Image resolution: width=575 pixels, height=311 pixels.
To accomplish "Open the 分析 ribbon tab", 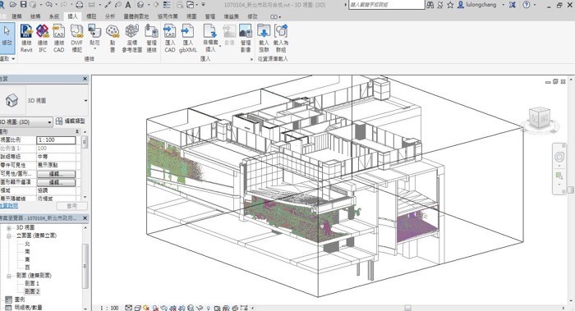I will click(x=110, y=16).
